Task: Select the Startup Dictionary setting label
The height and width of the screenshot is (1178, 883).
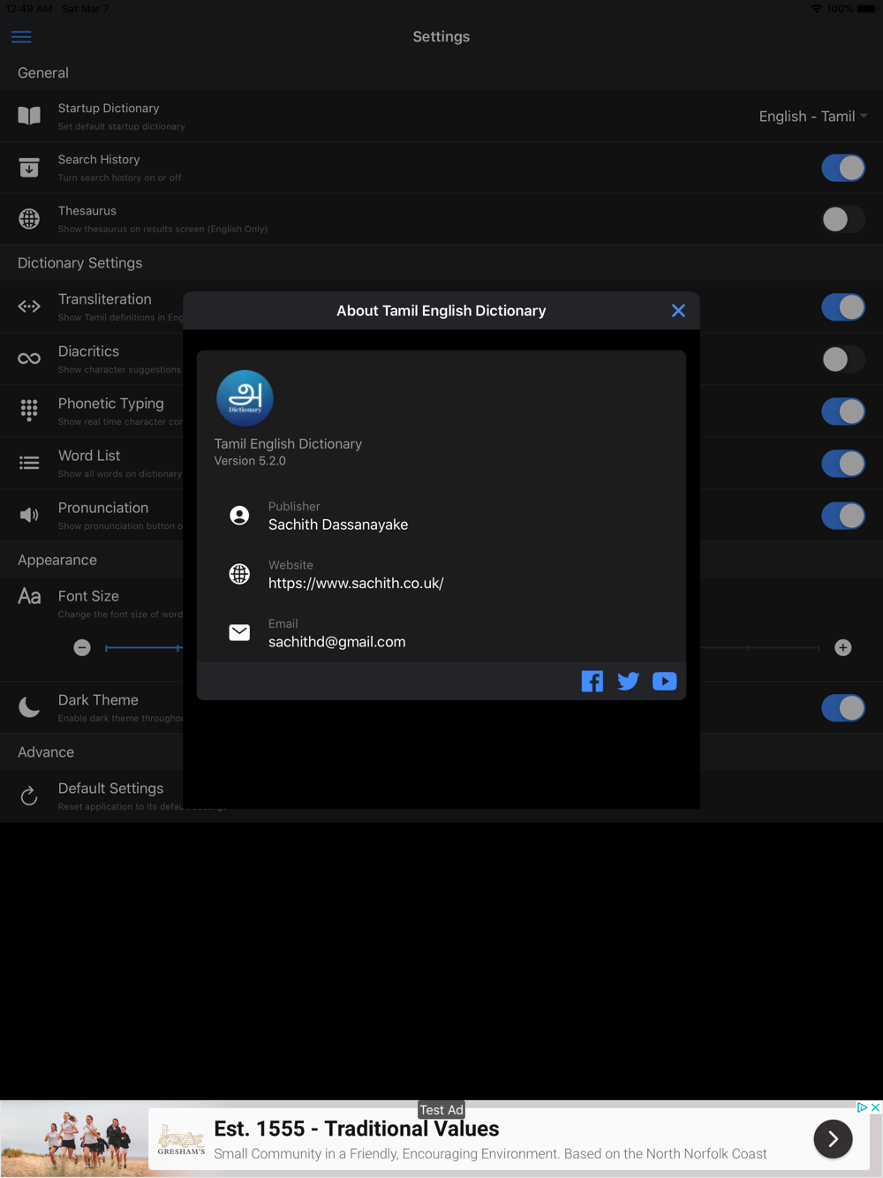Action: click(109, 108)
